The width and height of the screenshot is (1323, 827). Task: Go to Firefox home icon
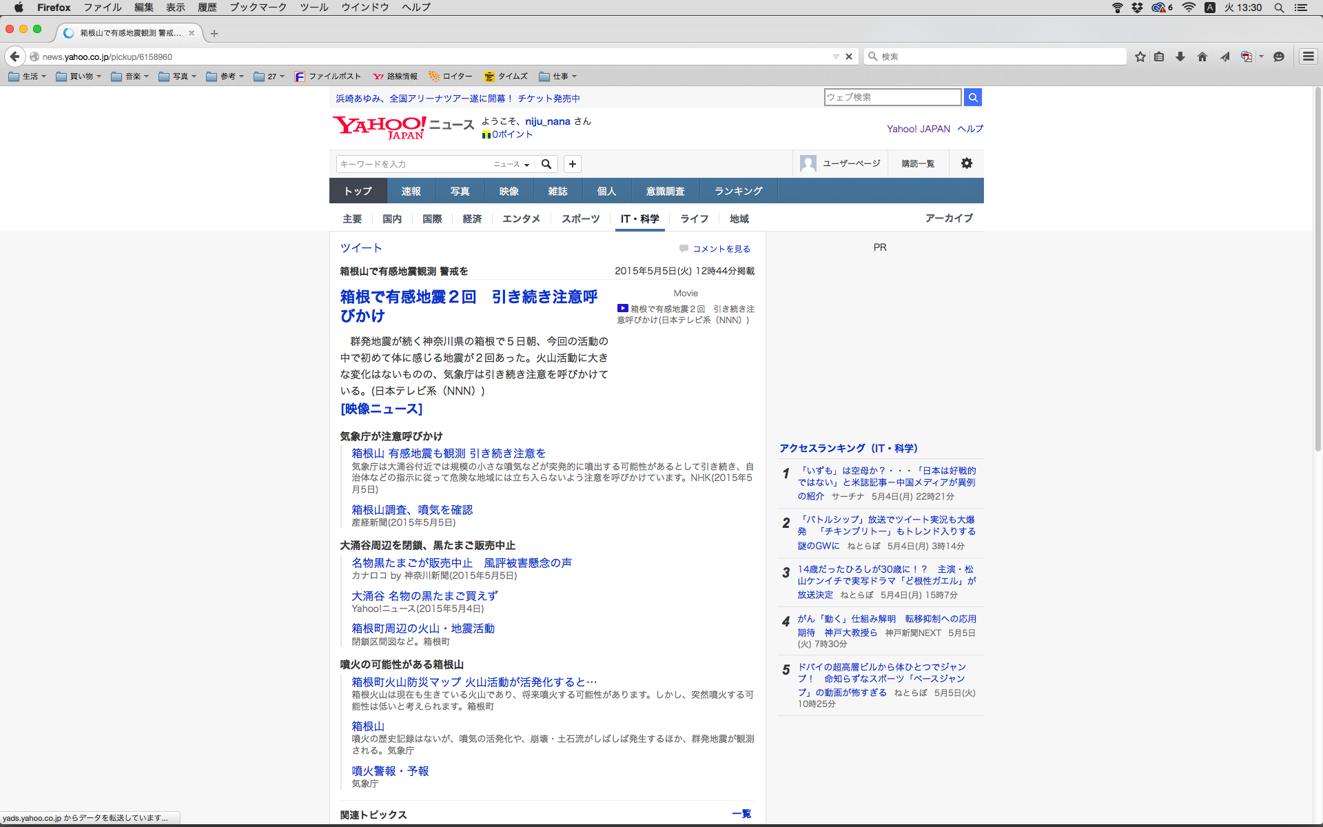1202,57
